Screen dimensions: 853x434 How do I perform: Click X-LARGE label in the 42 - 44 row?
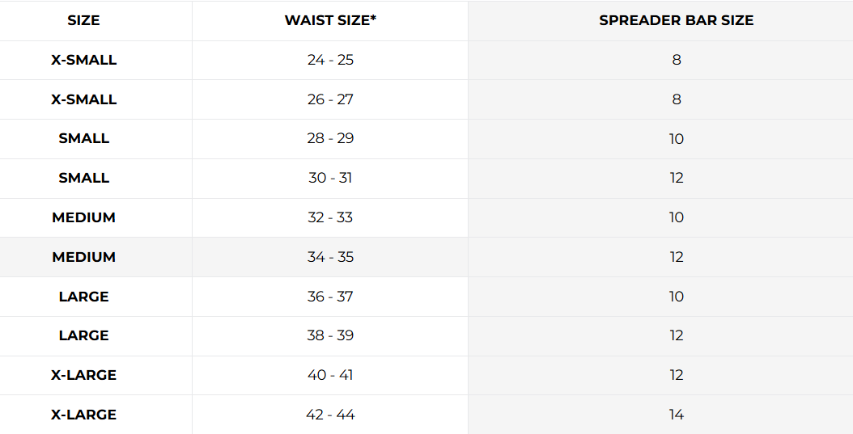(x=83, y=415)
